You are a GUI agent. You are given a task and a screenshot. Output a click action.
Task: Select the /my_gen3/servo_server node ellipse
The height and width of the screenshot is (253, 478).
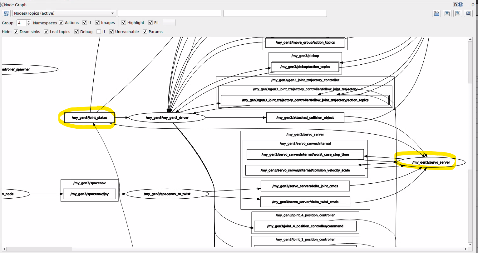pos(431,162)
